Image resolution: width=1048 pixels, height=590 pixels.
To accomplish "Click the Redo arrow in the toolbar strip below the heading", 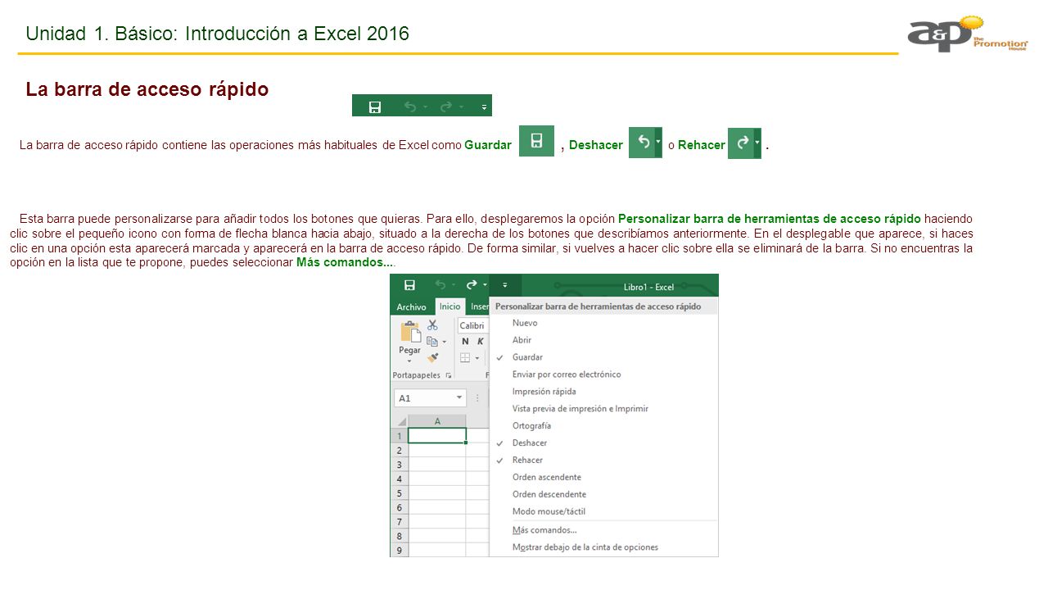I will 445,107.
